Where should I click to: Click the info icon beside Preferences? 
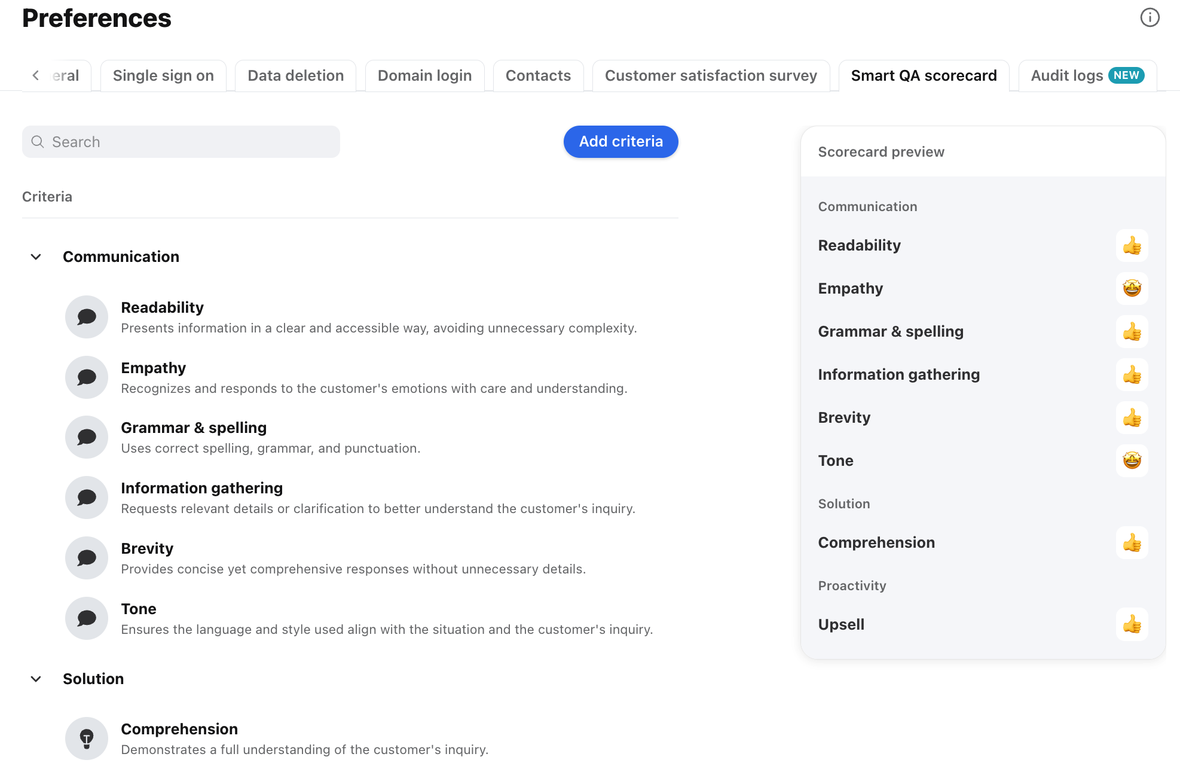[x=1150, y=17]
